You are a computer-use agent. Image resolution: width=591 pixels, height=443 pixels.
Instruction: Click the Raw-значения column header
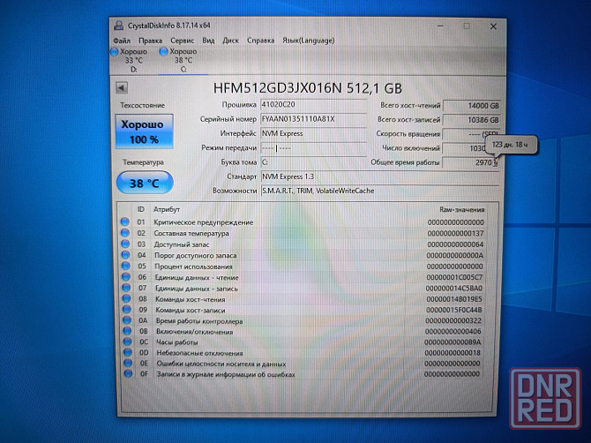(x=461, y=209)
